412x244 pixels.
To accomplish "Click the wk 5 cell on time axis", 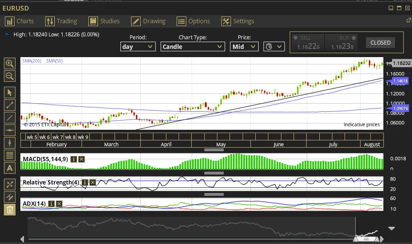I will click(32, 137).
